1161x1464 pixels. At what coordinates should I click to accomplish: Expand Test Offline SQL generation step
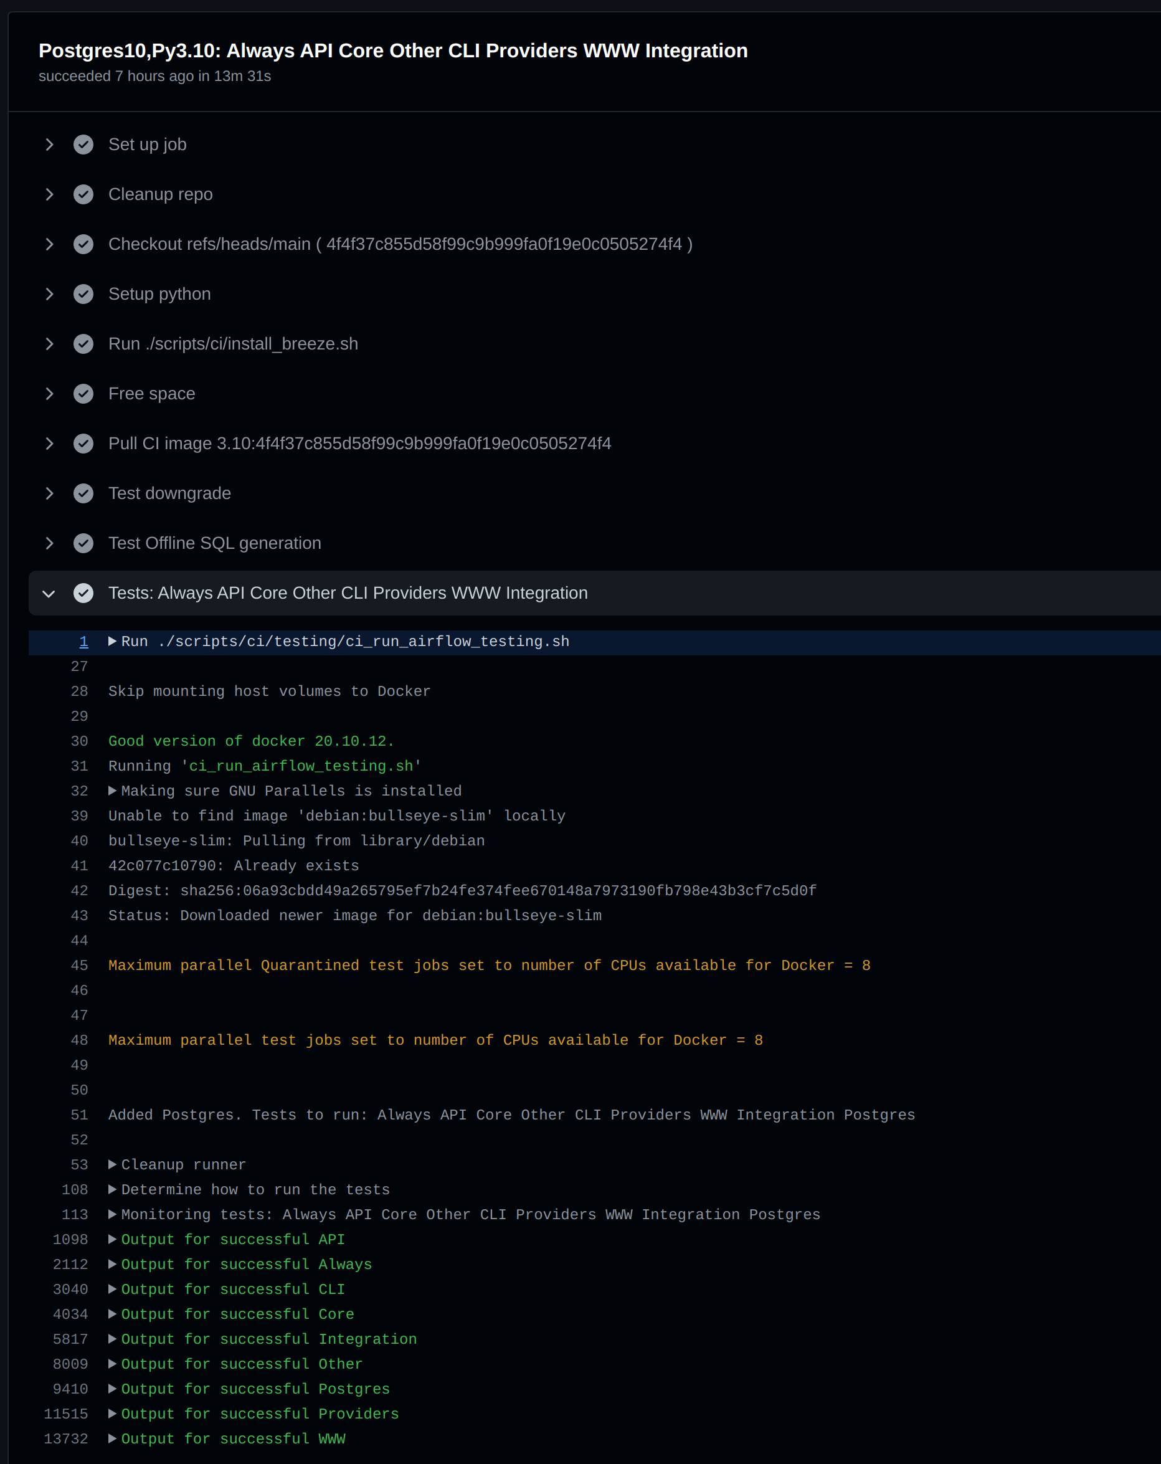pos(50,543)
